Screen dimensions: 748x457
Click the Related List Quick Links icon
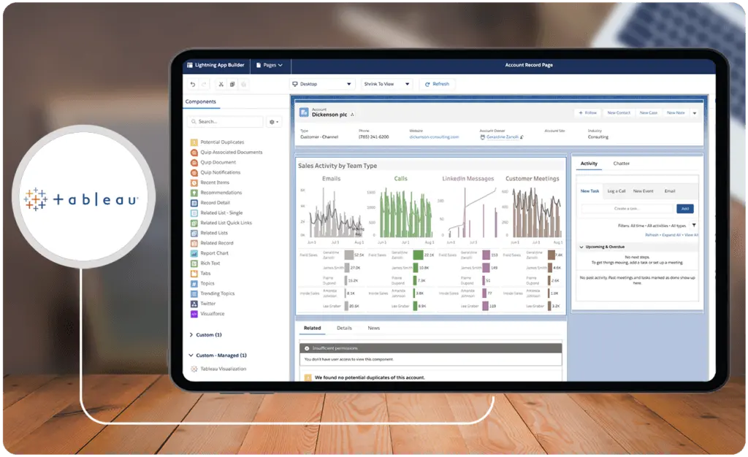click(194, 223)
